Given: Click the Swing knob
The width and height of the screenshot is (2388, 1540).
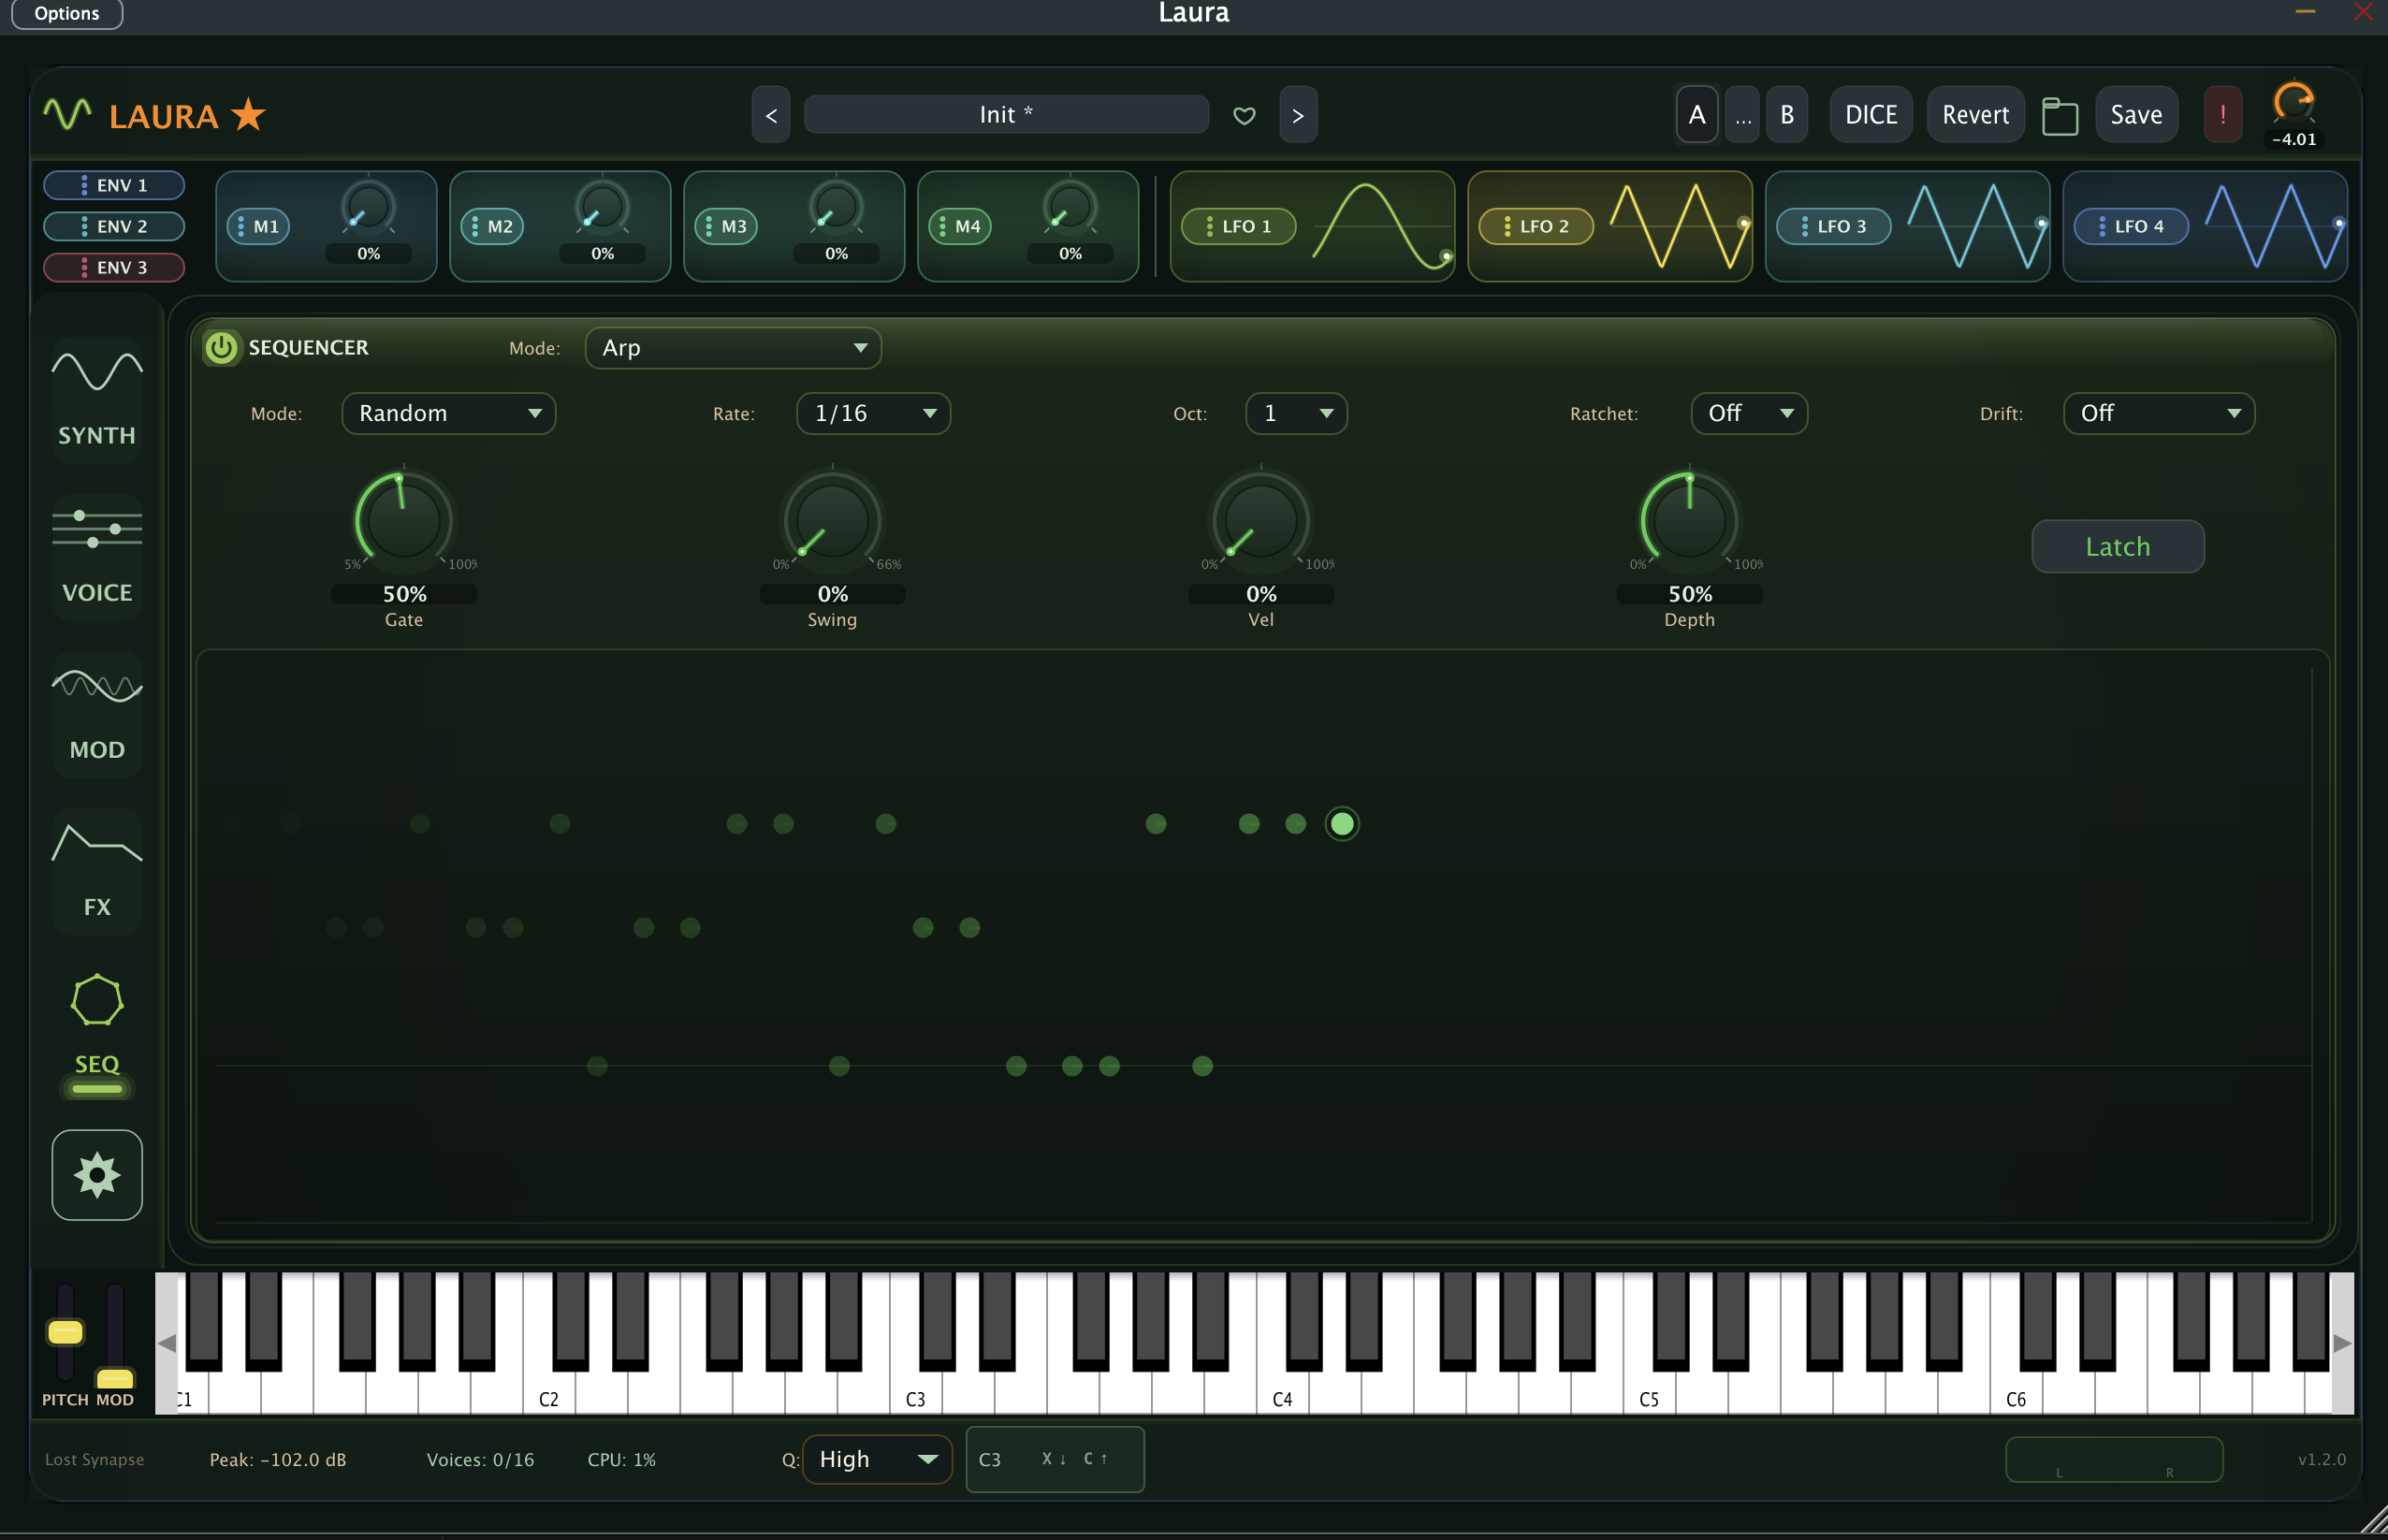Looking at the screenshot, I should [x=832, y=520].
